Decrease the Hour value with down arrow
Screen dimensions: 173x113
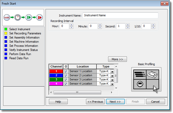click(71, 27)
